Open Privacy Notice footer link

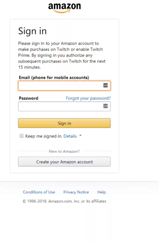click(x=76, y=192)
